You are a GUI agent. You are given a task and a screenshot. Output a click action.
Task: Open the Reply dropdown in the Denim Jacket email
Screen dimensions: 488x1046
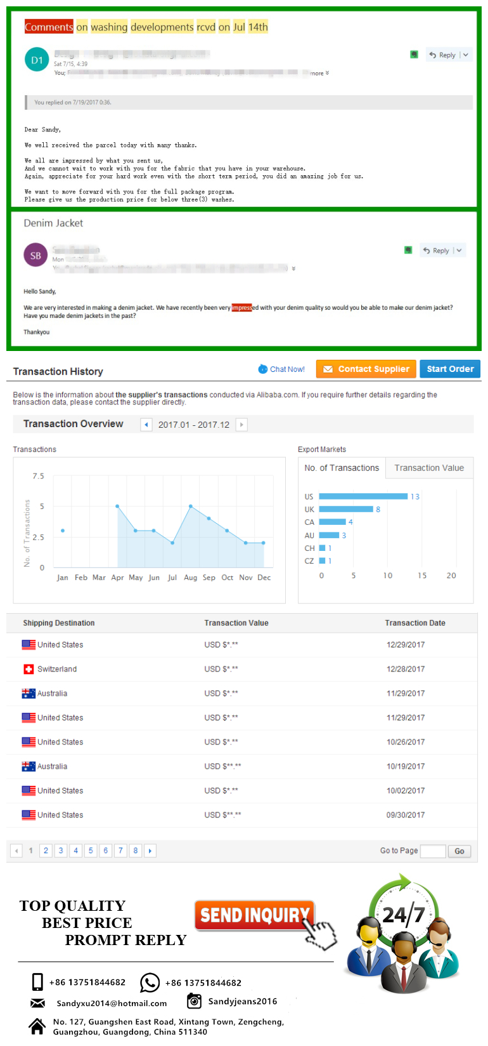click(459, 251)
